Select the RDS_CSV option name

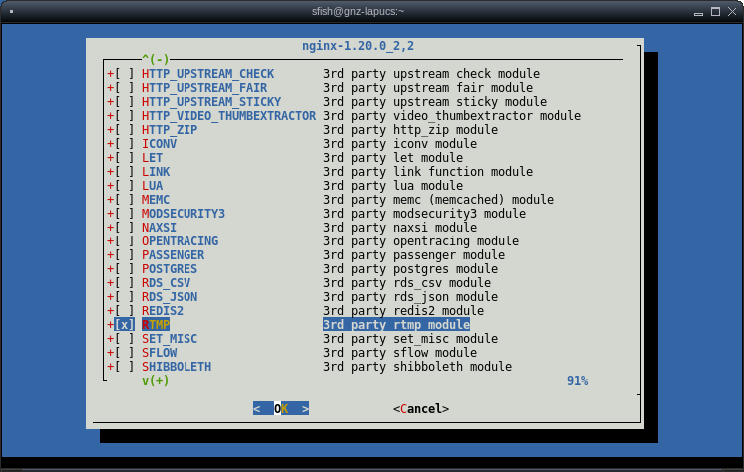[x=167, y=283]
